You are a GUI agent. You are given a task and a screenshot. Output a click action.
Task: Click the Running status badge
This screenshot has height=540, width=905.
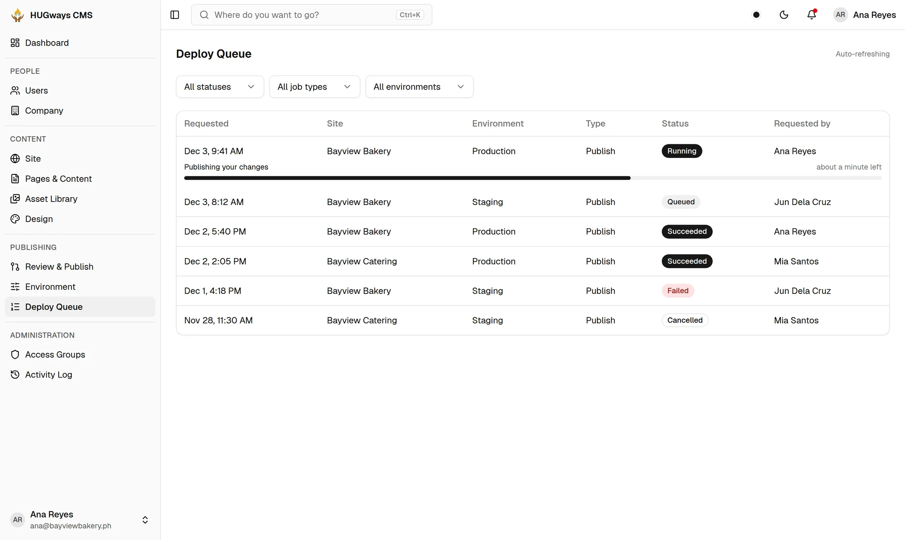(x=682, y=151)
